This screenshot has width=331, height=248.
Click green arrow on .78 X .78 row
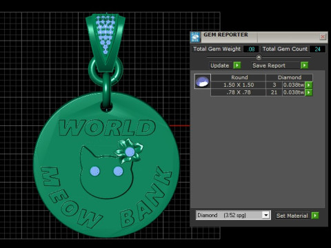point(309,92)
